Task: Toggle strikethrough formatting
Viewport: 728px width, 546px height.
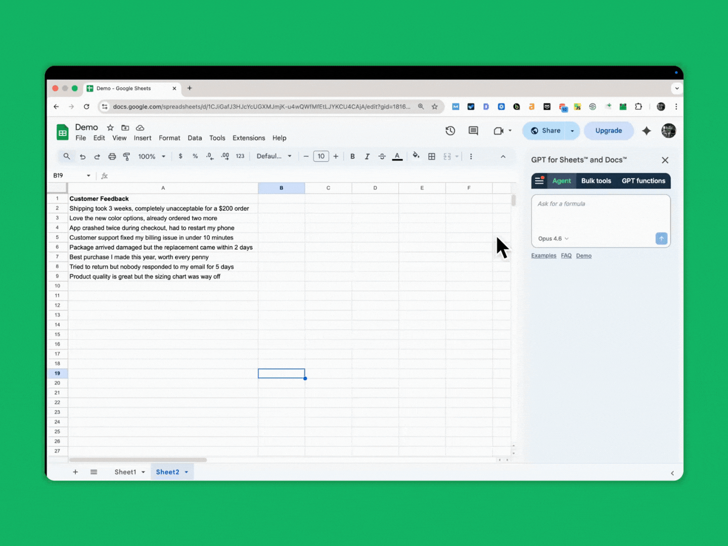Action: (382, 156)
